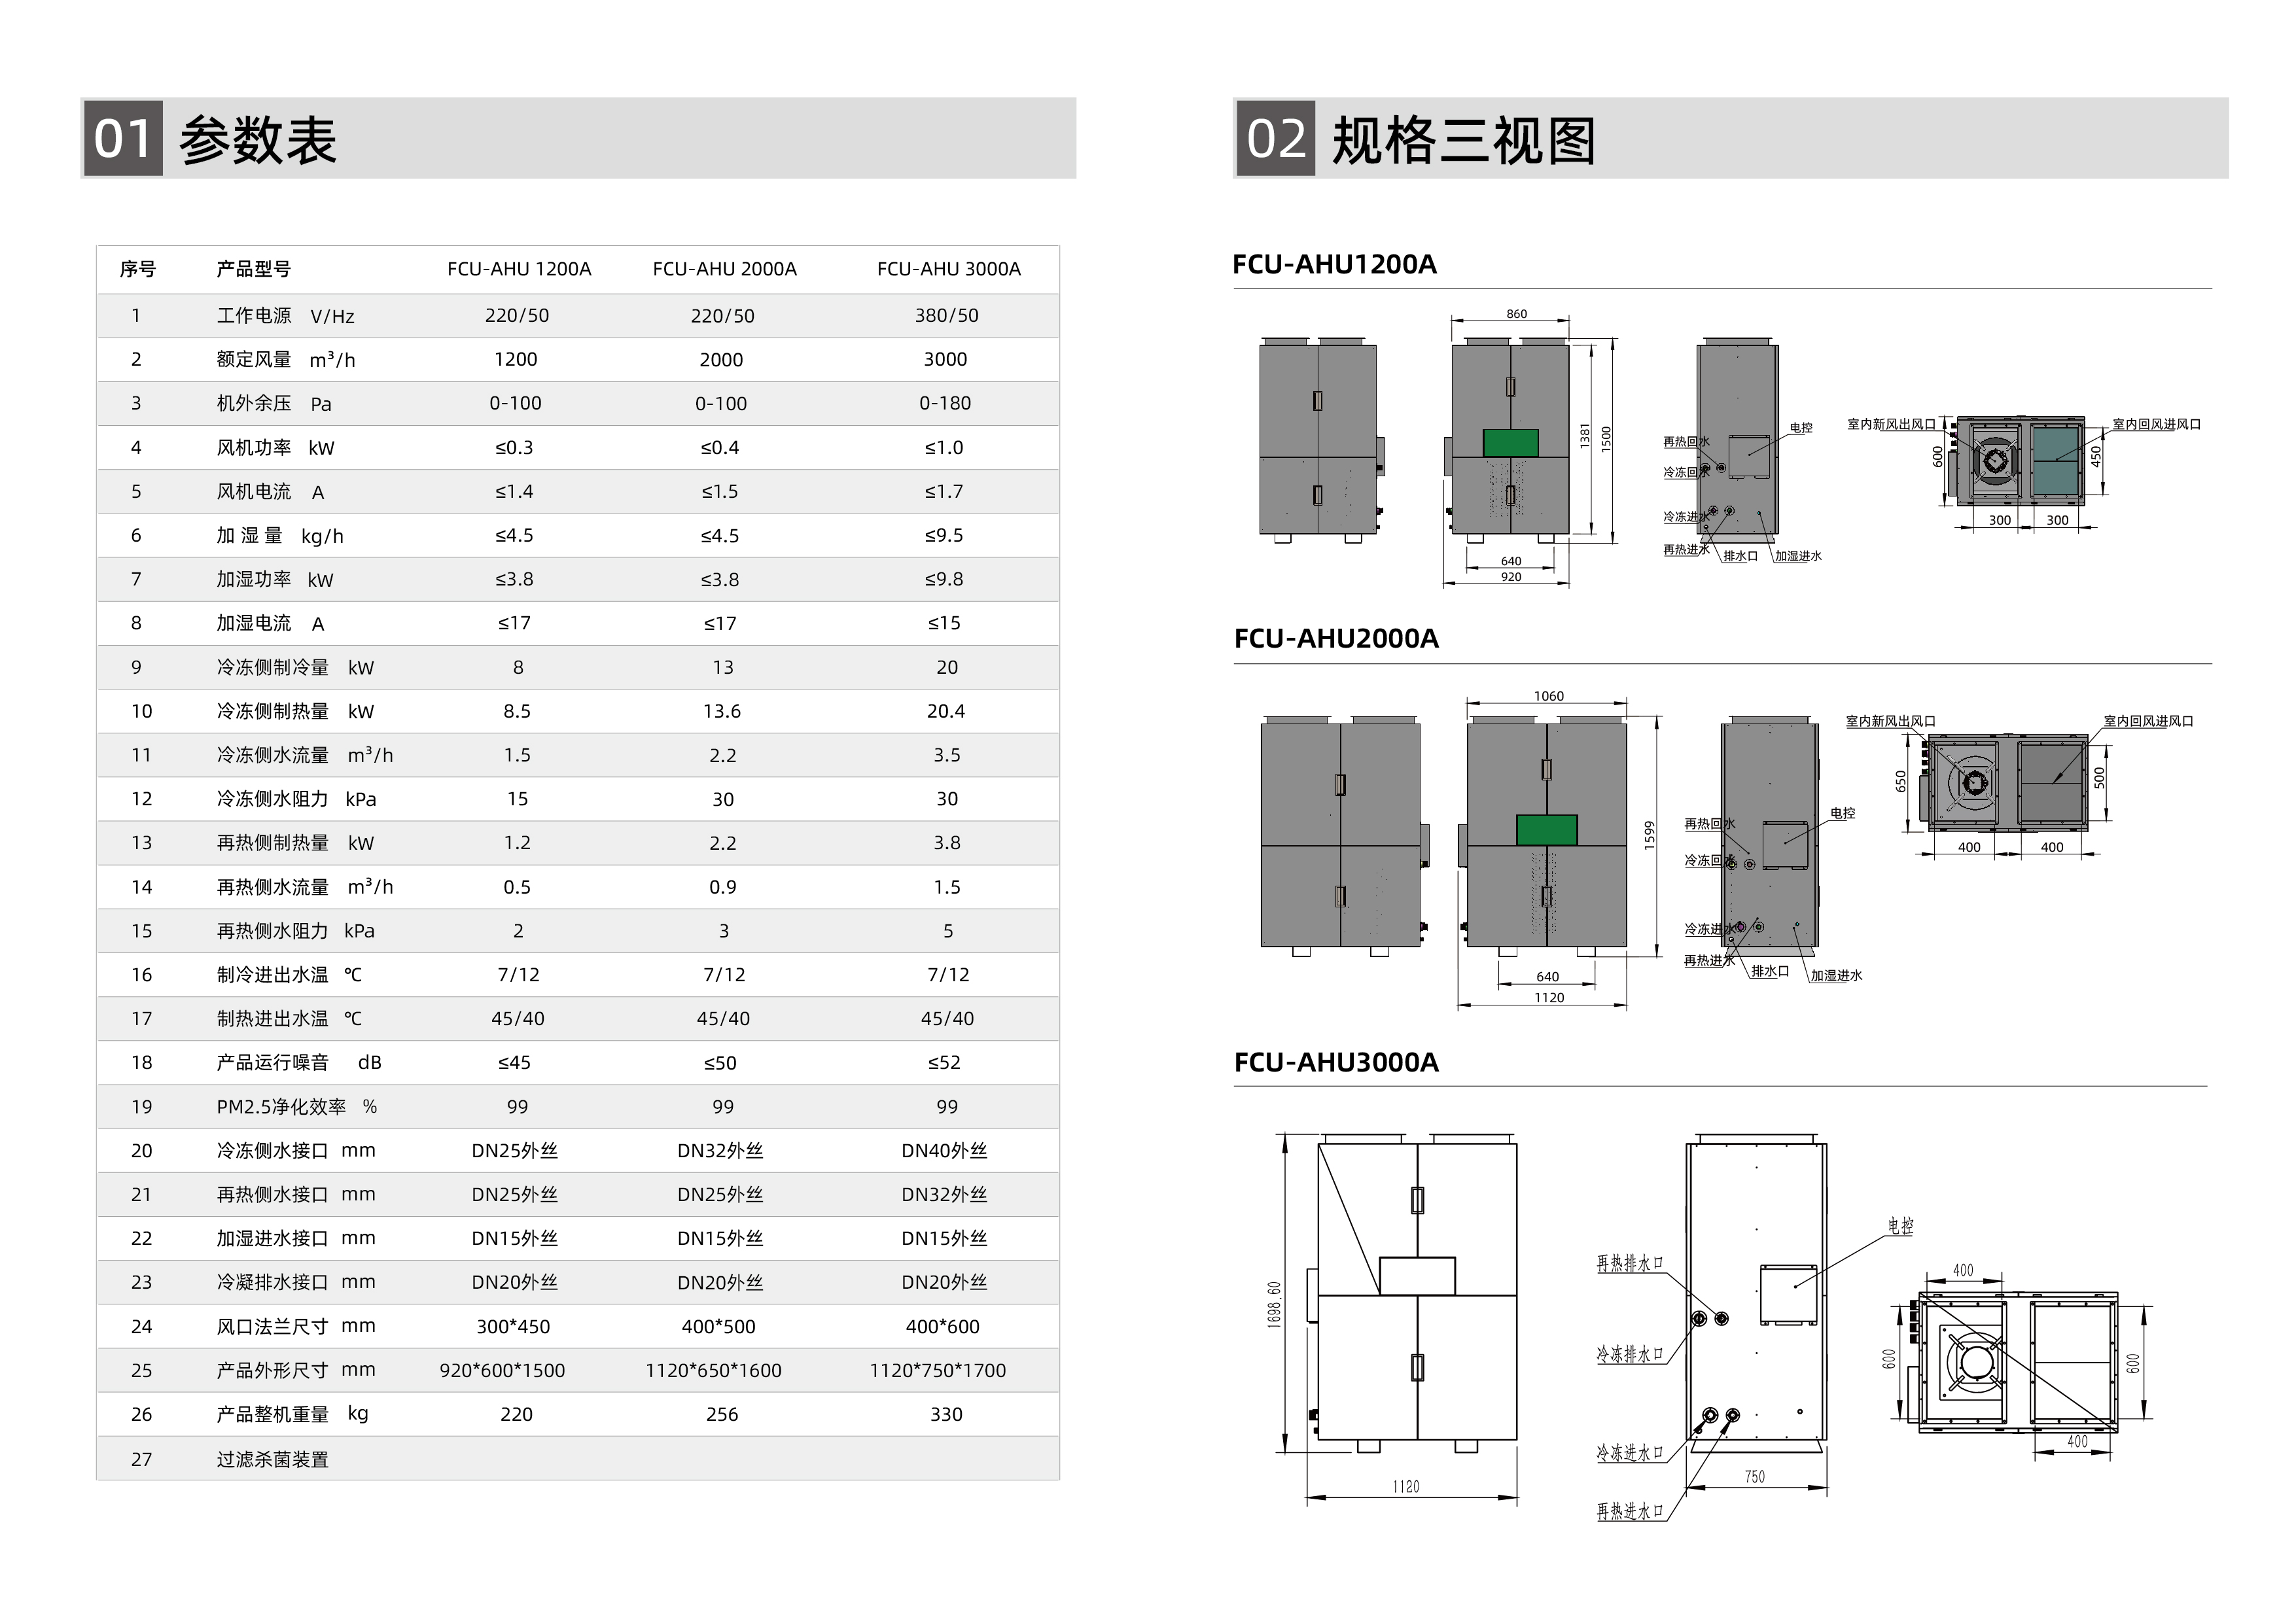Click the 1060 width dimension on 2000A drawing
2296x1623 pixels.
pyautogui.click(x=1549, y=696)
